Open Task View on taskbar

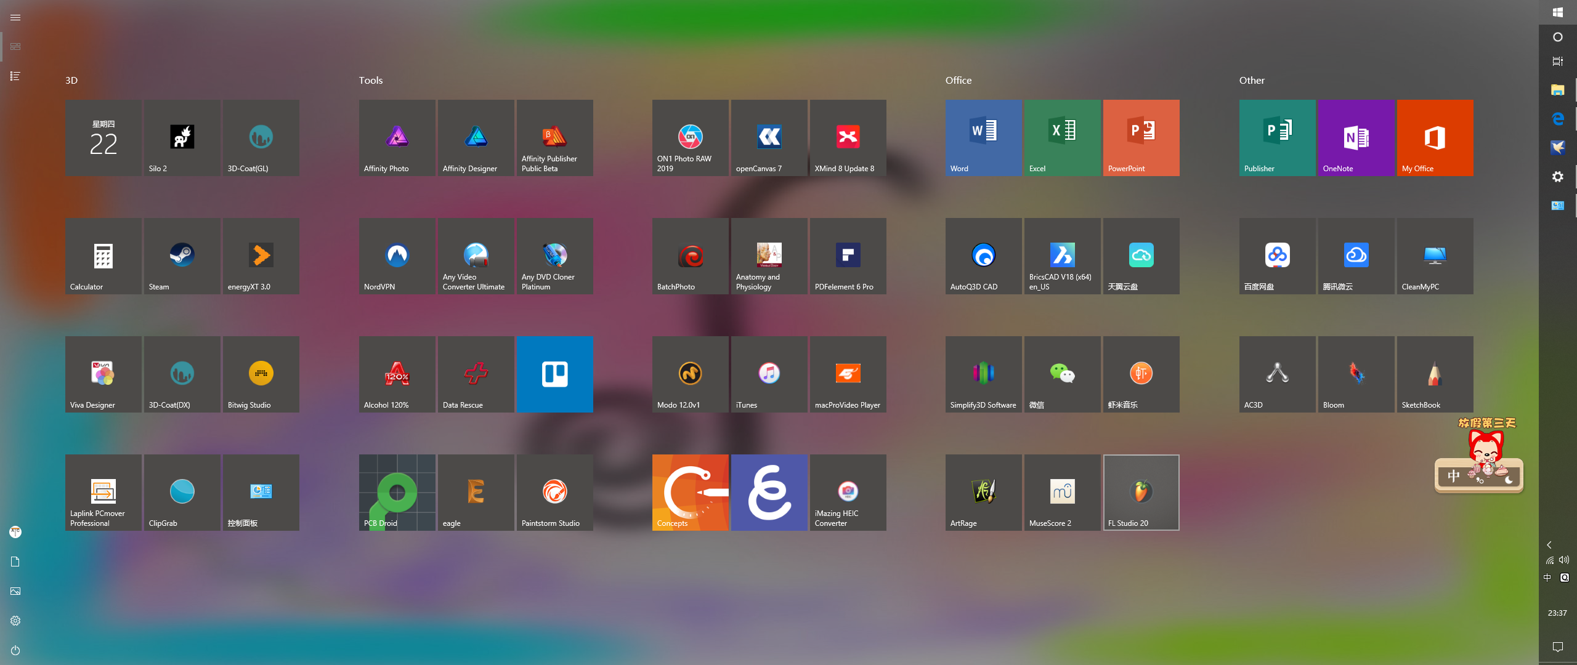[x=1558, y=61]
